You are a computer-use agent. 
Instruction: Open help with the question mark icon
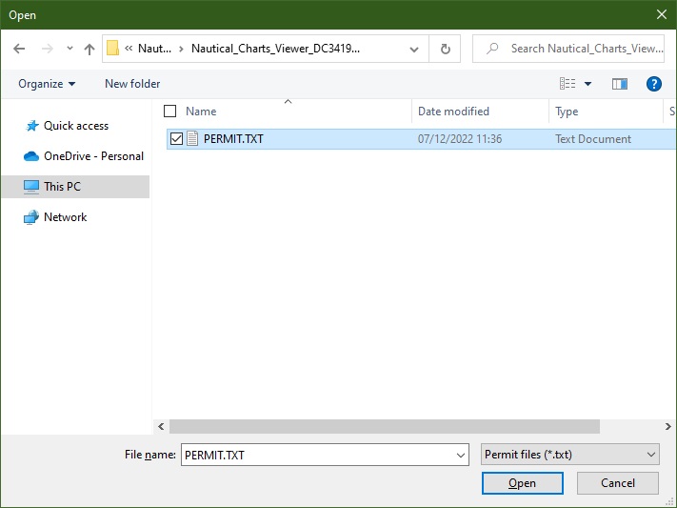click(x=654, y=84)
